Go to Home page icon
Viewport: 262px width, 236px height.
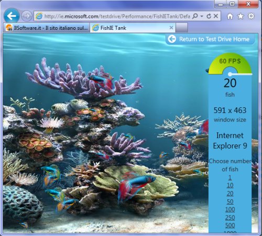230,16
